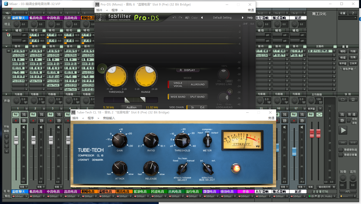Toggle the Pro-DS lookahead power button
The width and height of the screenshot is (361, 204).
(229, 92)
